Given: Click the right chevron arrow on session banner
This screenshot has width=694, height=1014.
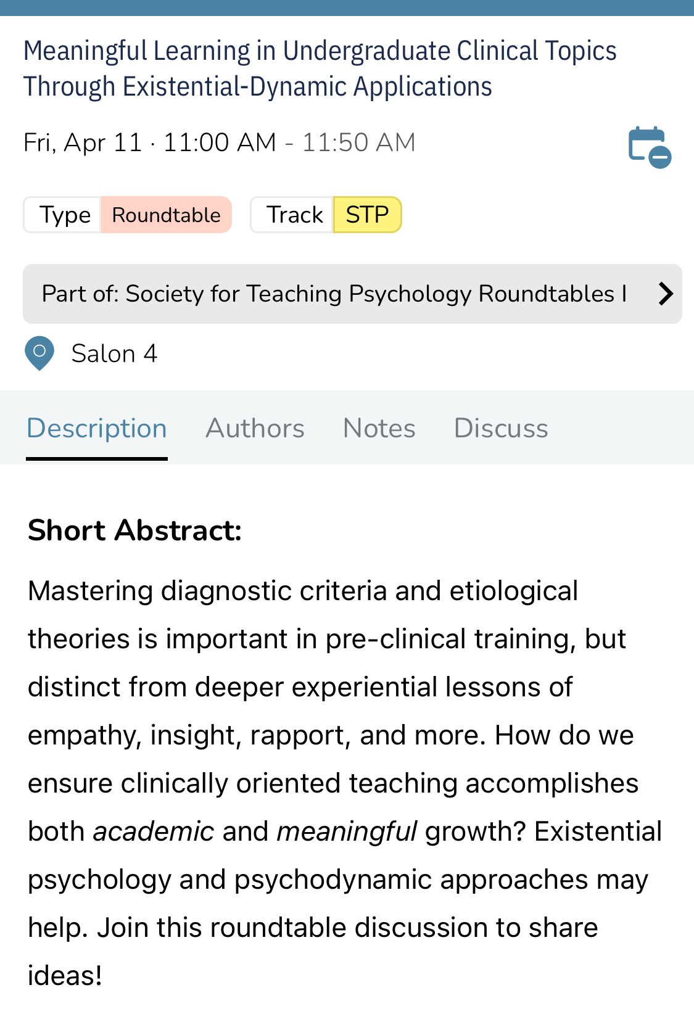Looking at the screenshot, I should click(x=665, y=294).
